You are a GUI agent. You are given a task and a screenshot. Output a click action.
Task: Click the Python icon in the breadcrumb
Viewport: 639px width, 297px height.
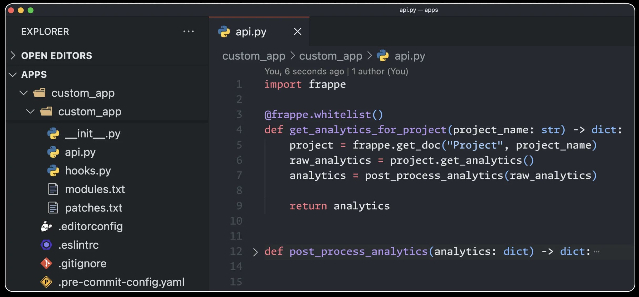pyautogui.click(x=383, y=56)
